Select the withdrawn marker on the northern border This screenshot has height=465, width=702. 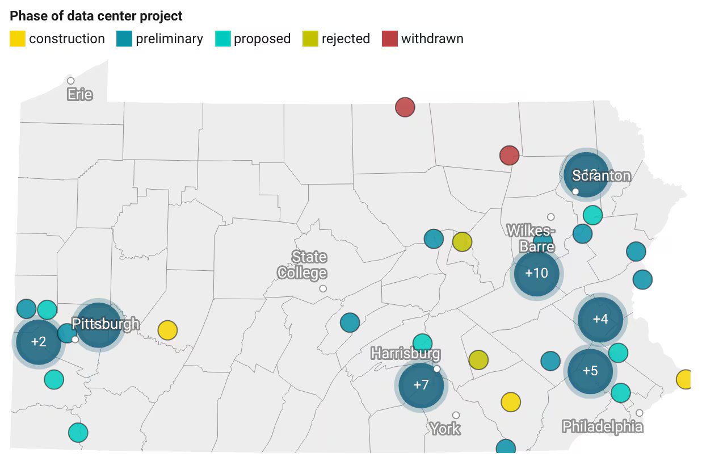point(405,107)
